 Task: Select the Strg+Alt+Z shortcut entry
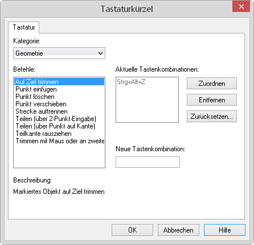pyautogui.click(x=131, y=82)
